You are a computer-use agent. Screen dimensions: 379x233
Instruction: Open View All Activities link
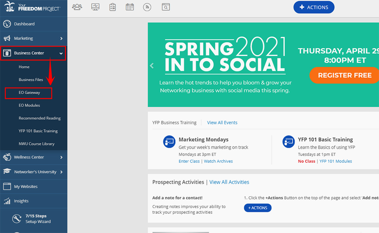(229, 182)
